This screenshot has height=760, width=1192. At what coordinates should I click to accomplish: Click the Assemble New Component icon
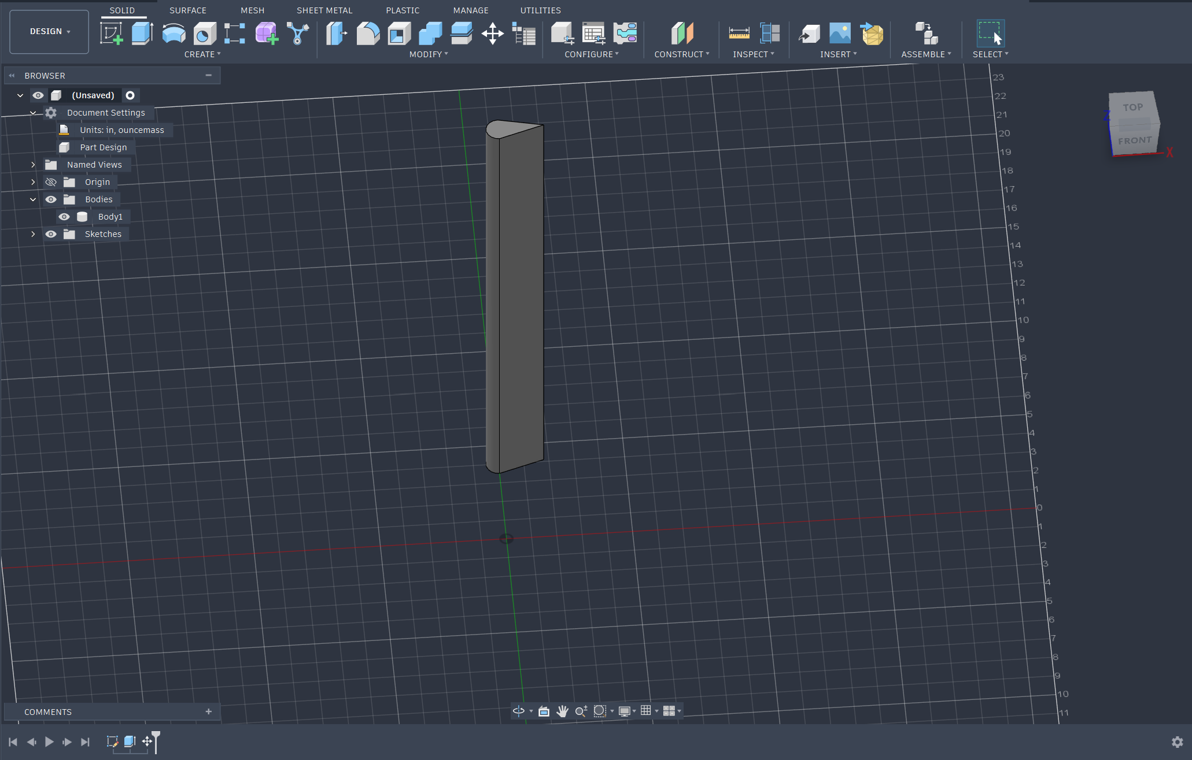(x=926, y=34)
